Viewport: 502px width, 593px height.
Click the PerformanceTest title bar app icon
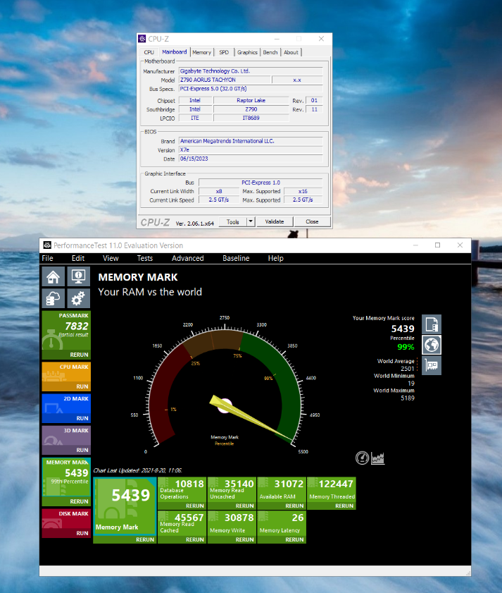47,245
